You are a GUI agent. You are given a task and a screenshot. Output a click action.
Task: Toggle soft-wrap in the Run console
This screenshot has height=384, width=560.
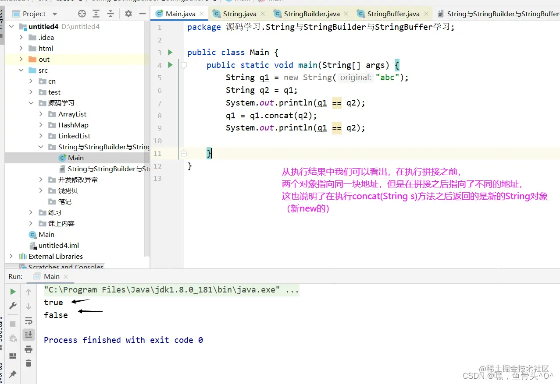tap(29, 321)
